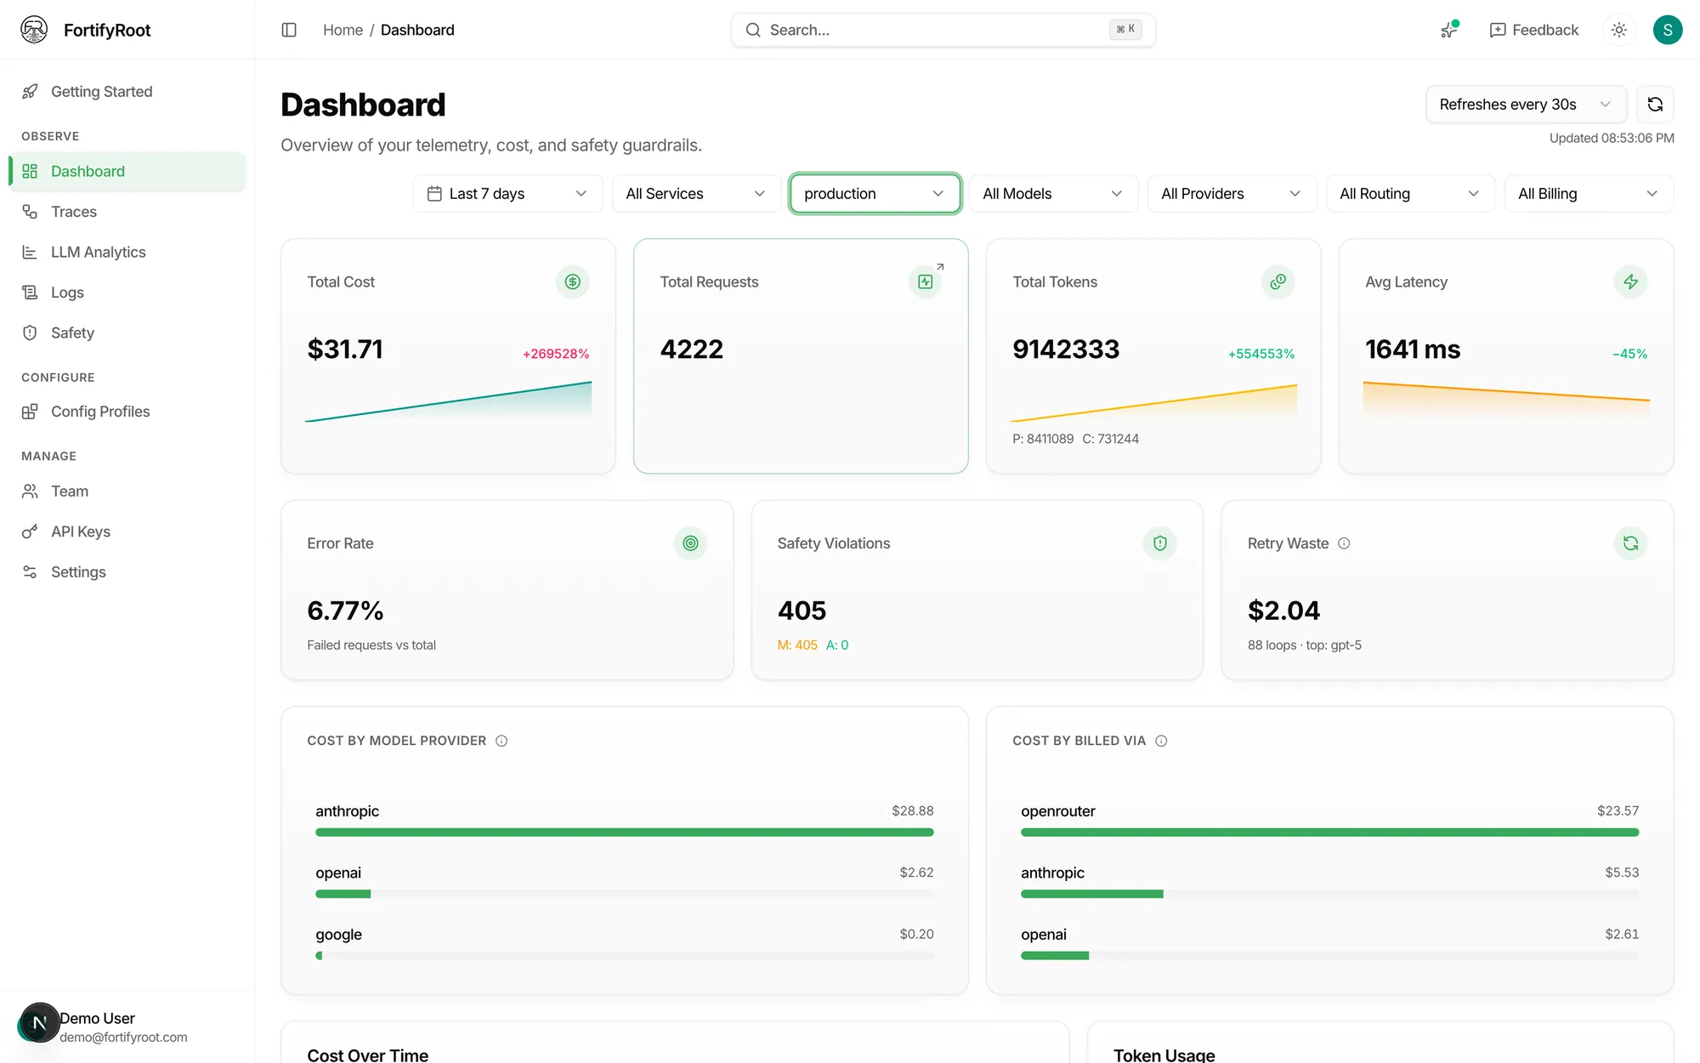The height and width of the screenshot is (1063, 1700).
Task: Click the Retry Waste value $2.04
Action: (1283, 611)
